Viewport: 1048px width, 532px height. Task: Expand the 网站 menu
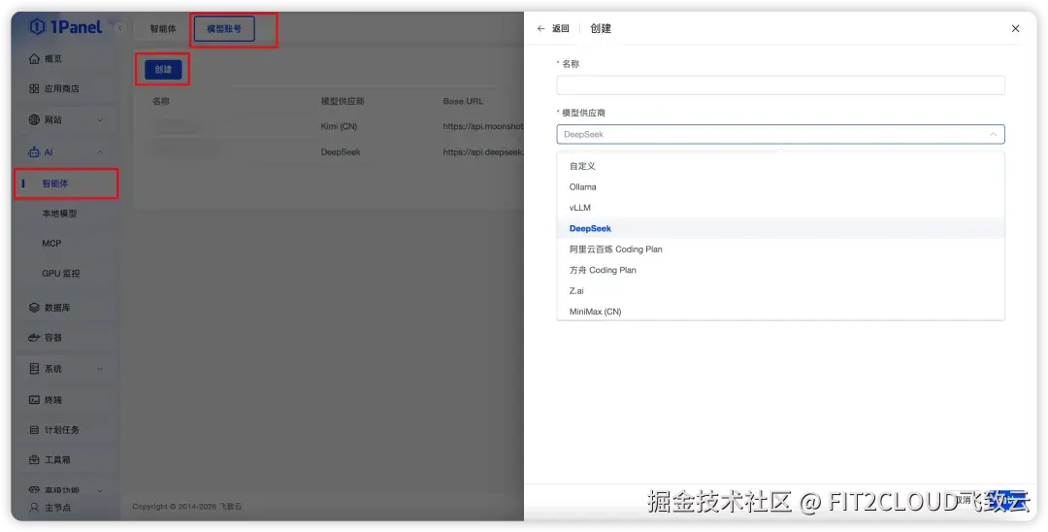[x=66, y=119]
